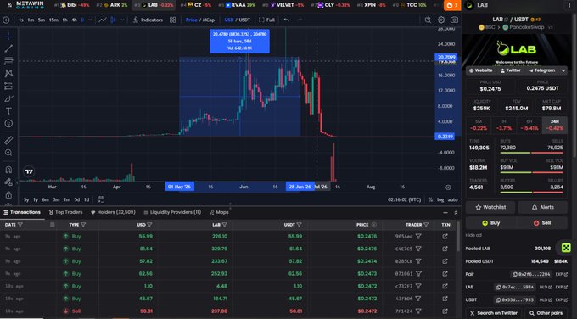Screen dimensions: 577x319
Task: Open the Transactions tab
Action: click(x=22, y=212)
